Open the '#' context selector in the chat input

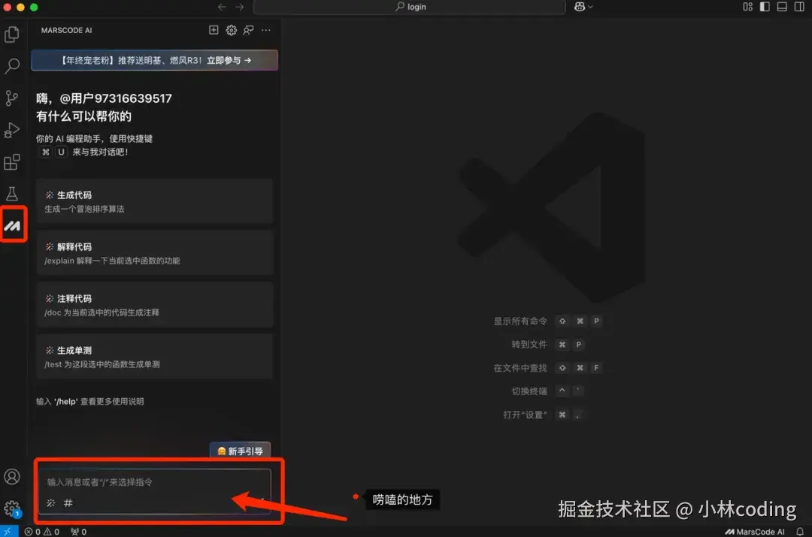[68, 502]
